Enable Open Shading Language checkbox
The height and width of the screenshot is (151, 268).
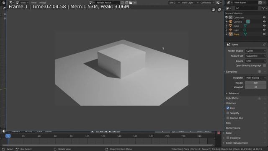(264, 65)
